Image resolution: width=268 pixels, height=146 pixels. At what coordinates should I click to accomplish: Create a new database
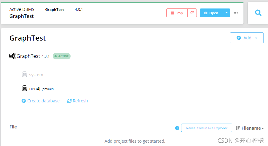tap(41, 101)
